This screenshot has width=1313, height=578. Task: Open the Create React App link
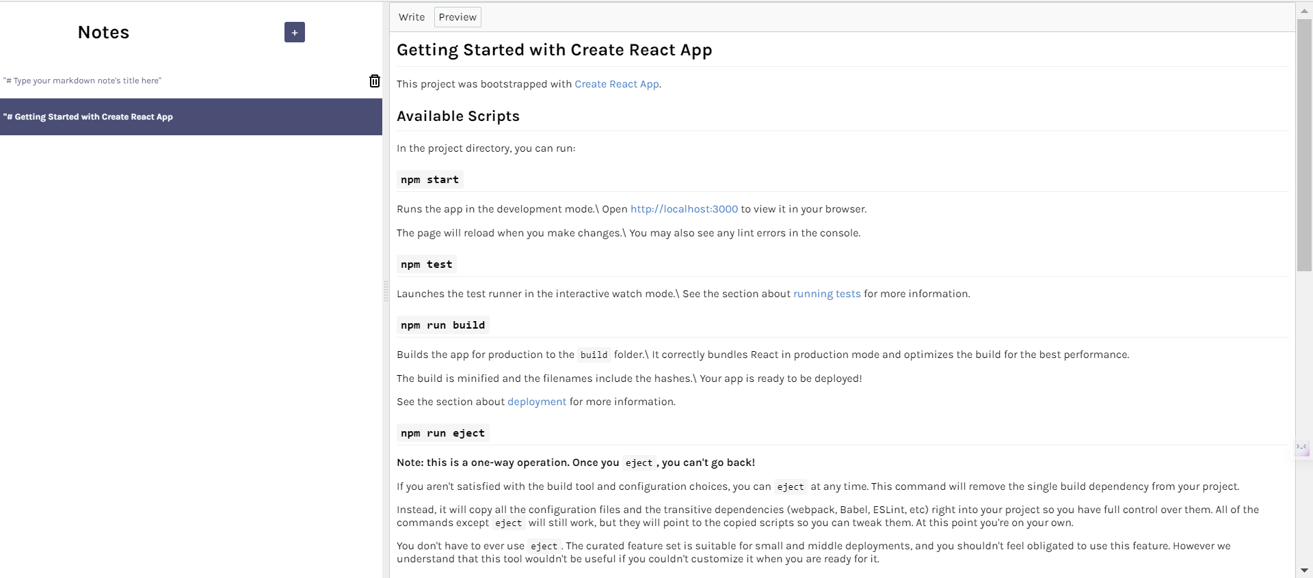(x=617, y=84)
